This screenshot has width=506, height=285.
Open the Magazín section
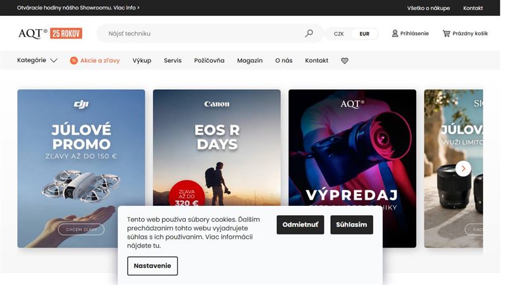[250, 60]
